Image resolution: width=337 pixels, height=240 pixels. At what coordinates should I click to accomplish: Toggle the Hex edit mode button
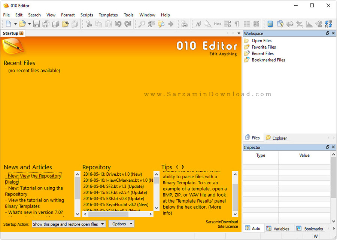[218, 24]
